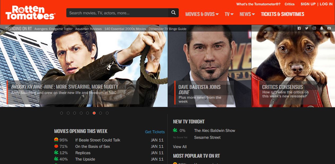Open The Alec Baldwin Show
335x164 pixels.
point(215,130)
